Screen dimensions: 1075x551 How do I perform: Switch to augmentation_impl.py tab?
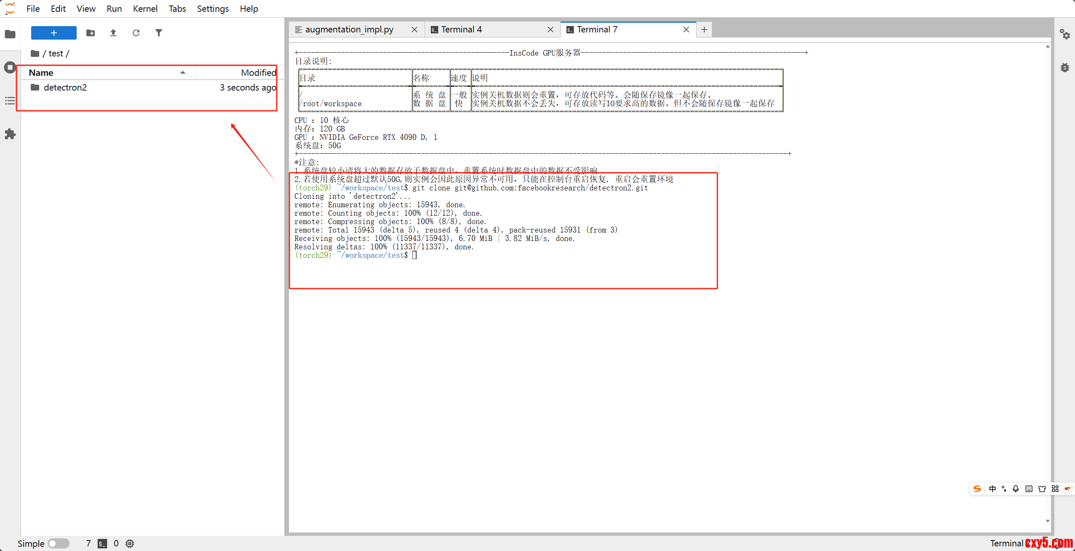(x=349, y=29)
